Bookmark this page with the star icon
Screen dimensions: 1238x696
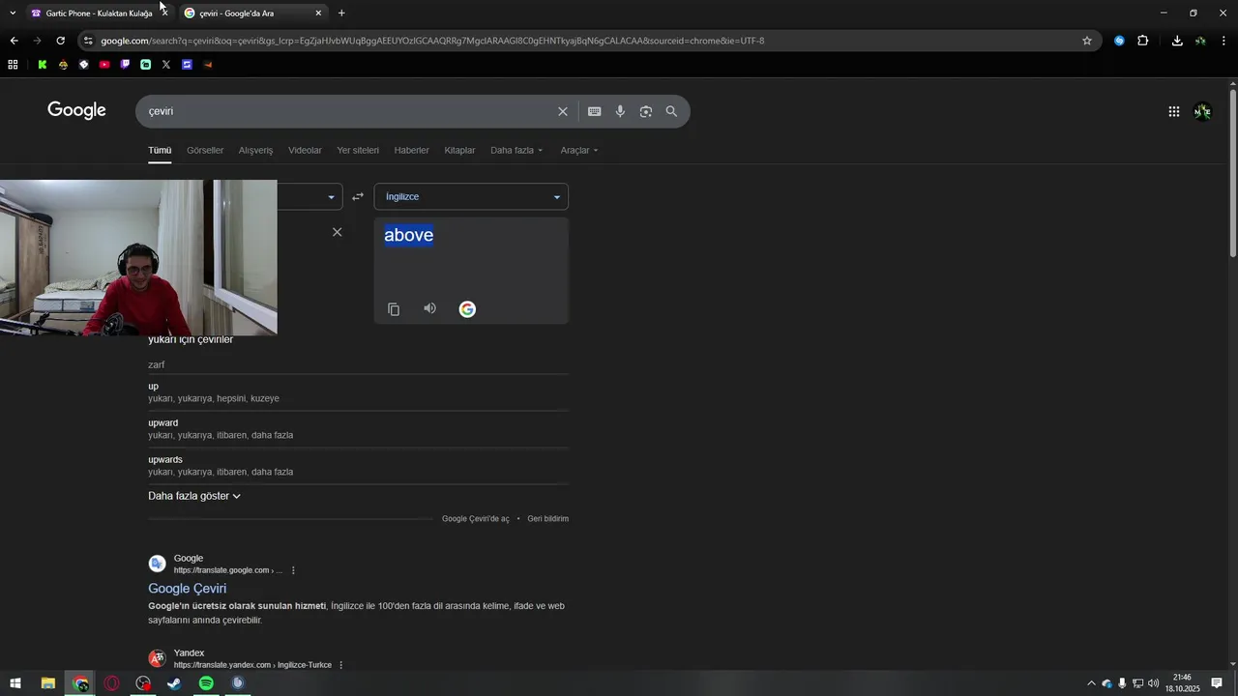pyautogui.click(x=1087, y=41)
